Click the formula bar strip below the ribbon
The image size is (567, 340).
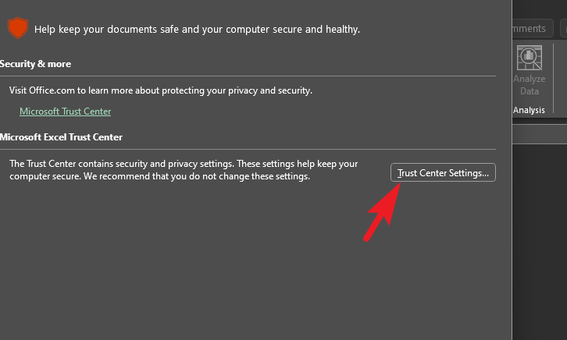pos(540,134)
